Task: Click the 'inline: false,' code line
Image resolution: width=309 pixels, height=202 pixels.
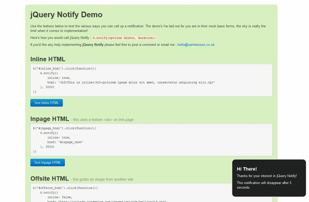Action: coord(60,197)
